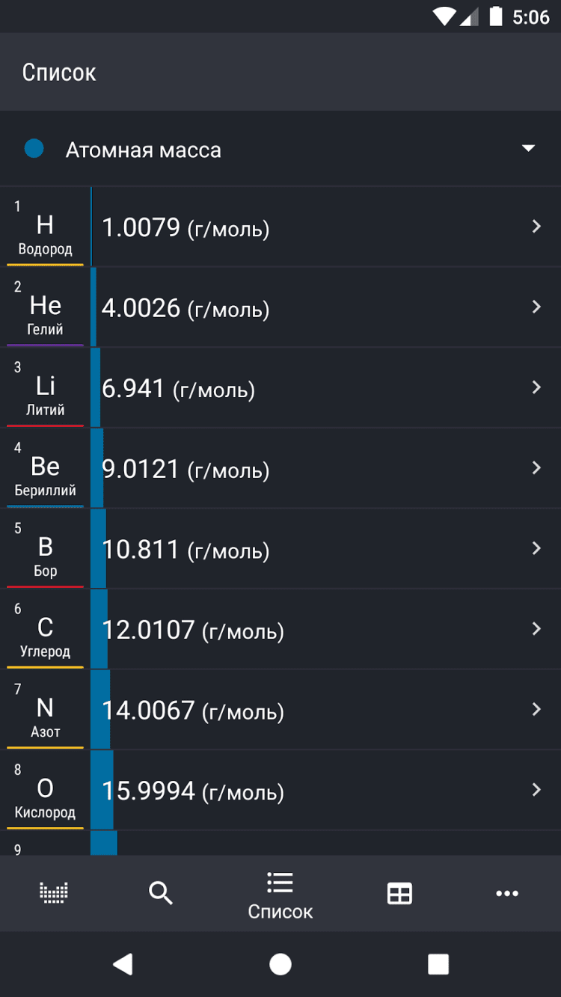Open the table grid icon
The width and height of the screenshot is (561, 997).
point(399,893)
